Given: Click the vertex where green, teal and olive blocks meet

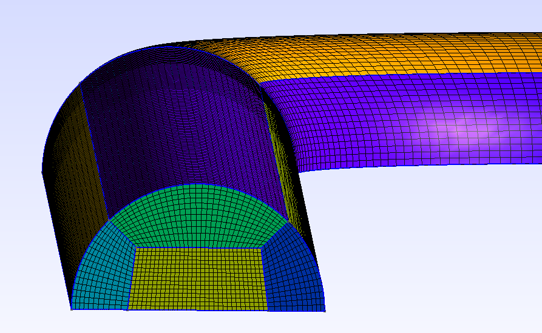Looking at the screenshot, I should [x=136, y=247].
